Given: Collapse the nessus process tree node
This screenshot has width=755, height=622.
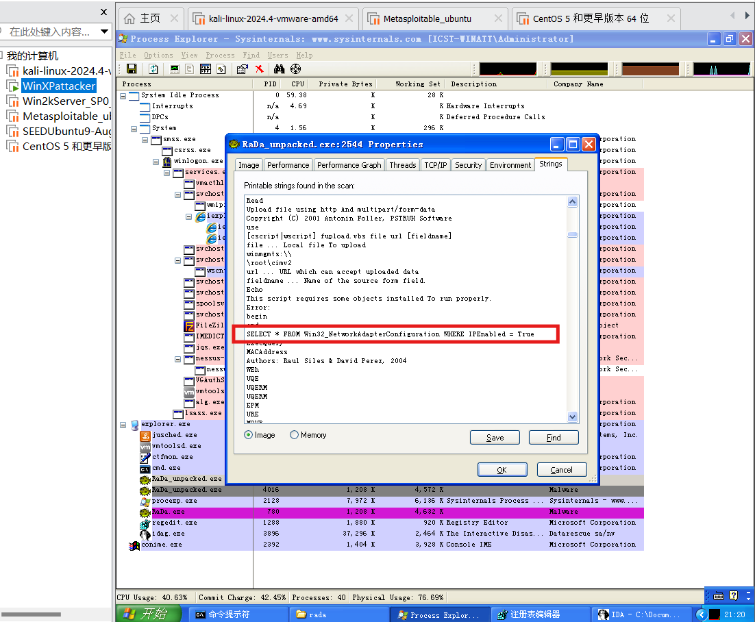Looking at the screenshot, I should point(178,359).
